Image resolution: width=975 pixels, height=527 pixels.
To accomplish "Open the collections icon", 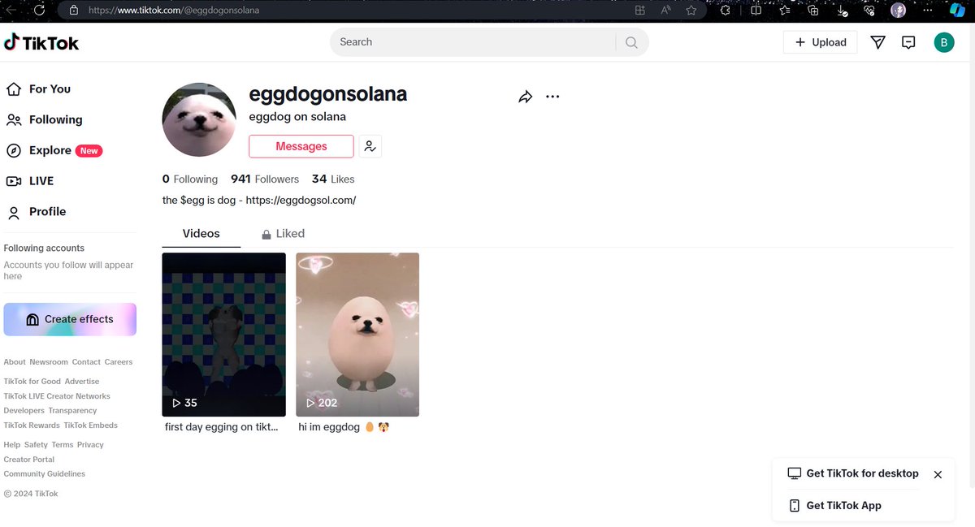I will [x=813, y=11].
